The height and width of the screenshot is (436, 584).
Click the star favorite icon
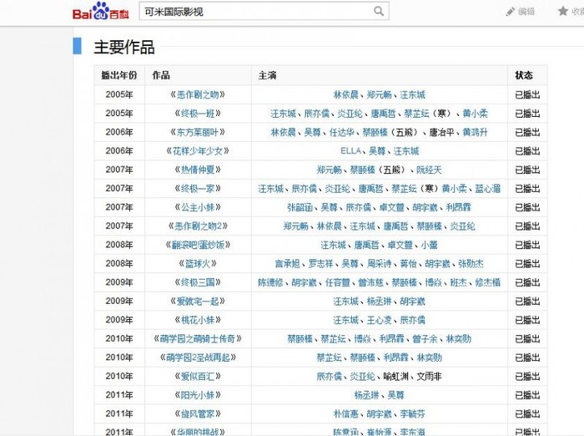tap(563, 11)
